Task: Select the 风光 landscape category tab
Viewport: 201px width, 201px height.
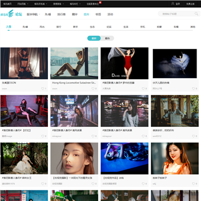Action: [x=42, y=27]
